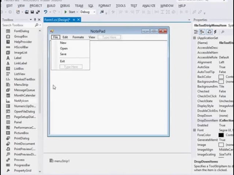Image resolution: width=234 pixels, height=175 pixels.
Task: Click the Events lightning bolt icon
Action: click(x=215, y=32)
